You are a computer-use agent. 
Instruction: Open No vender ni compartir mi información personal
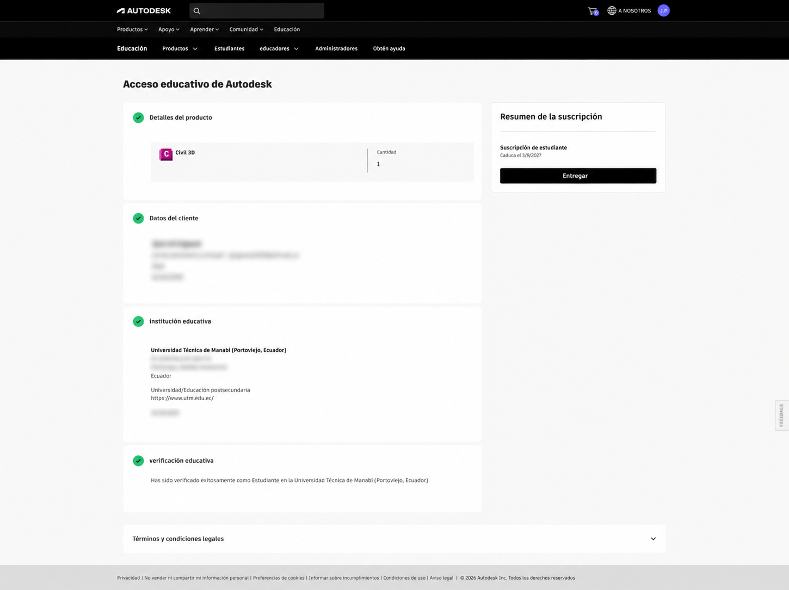(x=196, y=578)
